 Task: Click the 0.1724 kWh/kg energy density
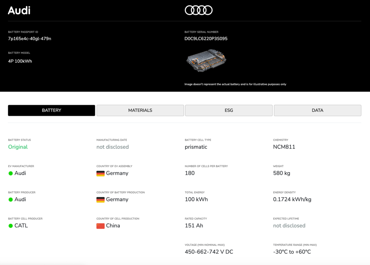(x=292, y=199)
